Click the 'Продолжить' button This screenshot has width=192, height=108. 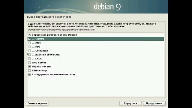click(x=154, y=103)
